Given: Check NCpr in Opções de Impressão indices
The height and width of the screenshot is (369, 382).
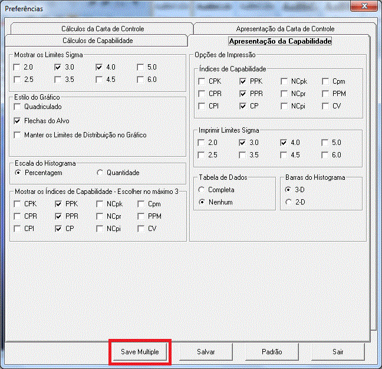Looking at the screenshot, I should point(284,94).
